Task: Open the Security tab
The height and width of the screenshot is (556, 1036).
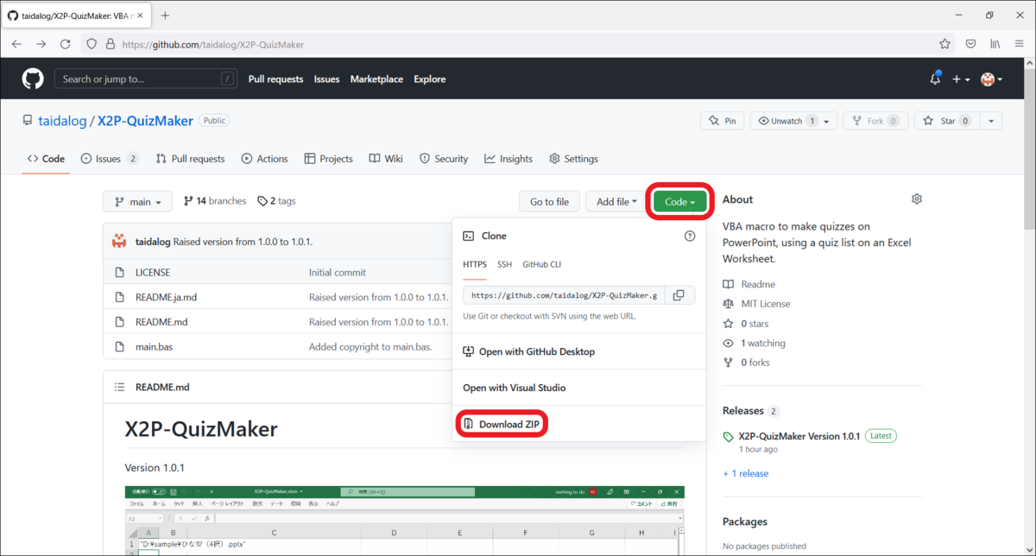Action: tap(444, 159)
